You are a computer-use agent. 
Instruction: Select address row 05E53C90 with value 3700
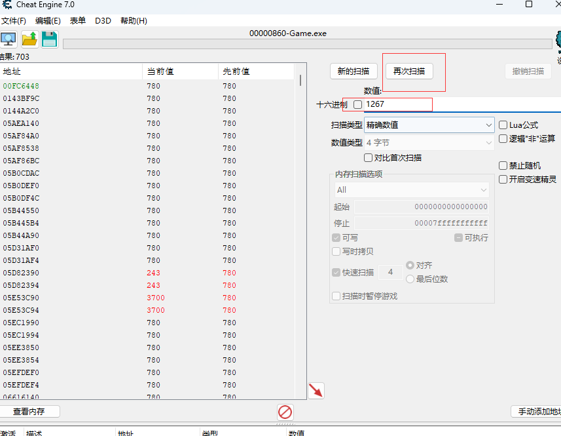pos(147,298)
